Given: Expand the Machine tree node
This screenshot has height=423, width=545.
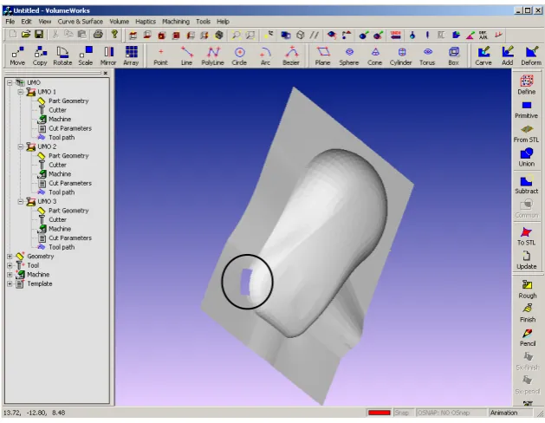Looking at the screenshot, I should coord(10,275).
